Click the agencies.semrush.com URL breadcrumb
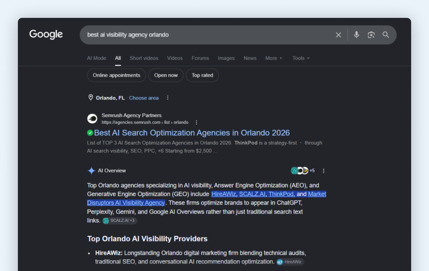The width and height of the screenshot is (429, 271). [145, 122]
